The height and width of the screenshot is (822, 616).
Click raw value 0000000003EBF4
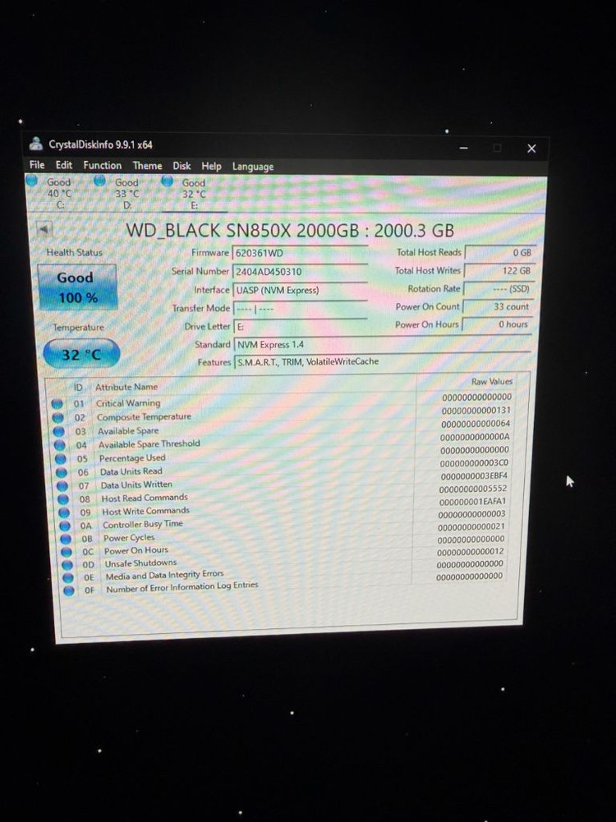click(x=474, y=476)
